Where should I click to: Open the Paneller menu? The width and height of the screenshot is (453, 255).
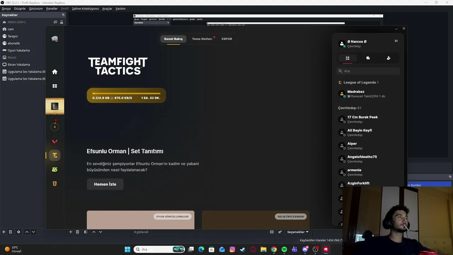point(52,8)
